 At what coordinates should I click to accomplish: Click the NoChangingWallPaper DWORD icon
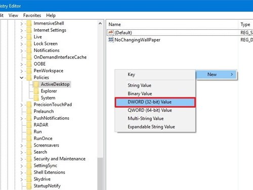pyautogui.click(x=111, y=40)
